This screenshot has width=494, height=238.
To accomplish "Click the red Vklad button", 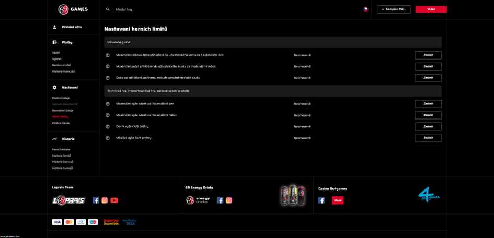I will (431, 9).
